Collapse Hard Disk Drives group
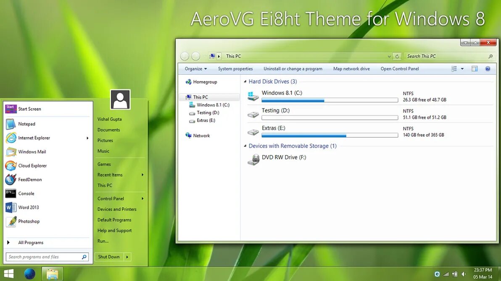 tap(245, 82)
